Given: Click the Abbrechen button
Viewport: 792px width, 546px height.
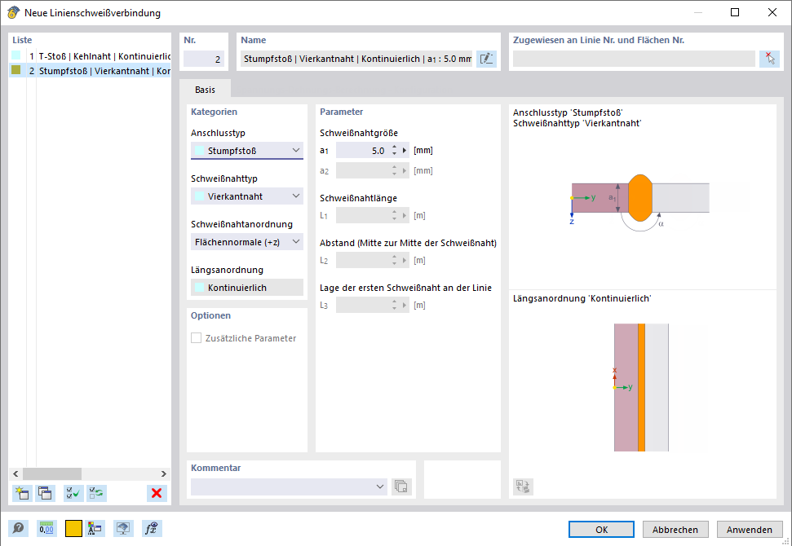Looking at the screenshot, I should [675, 530].
